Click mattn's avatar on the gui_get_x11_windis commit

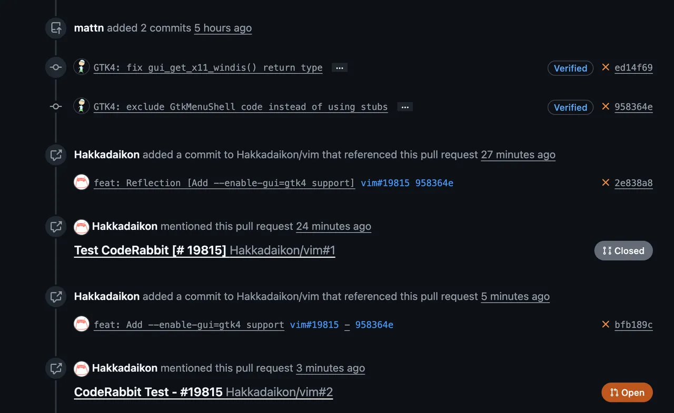[82, 67]
